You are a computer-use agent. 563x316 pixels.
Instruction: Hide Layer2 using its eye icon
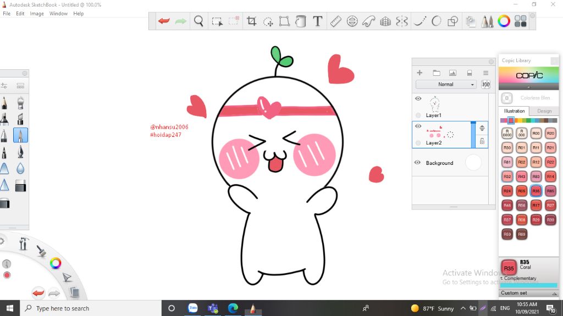coord(418,126)
